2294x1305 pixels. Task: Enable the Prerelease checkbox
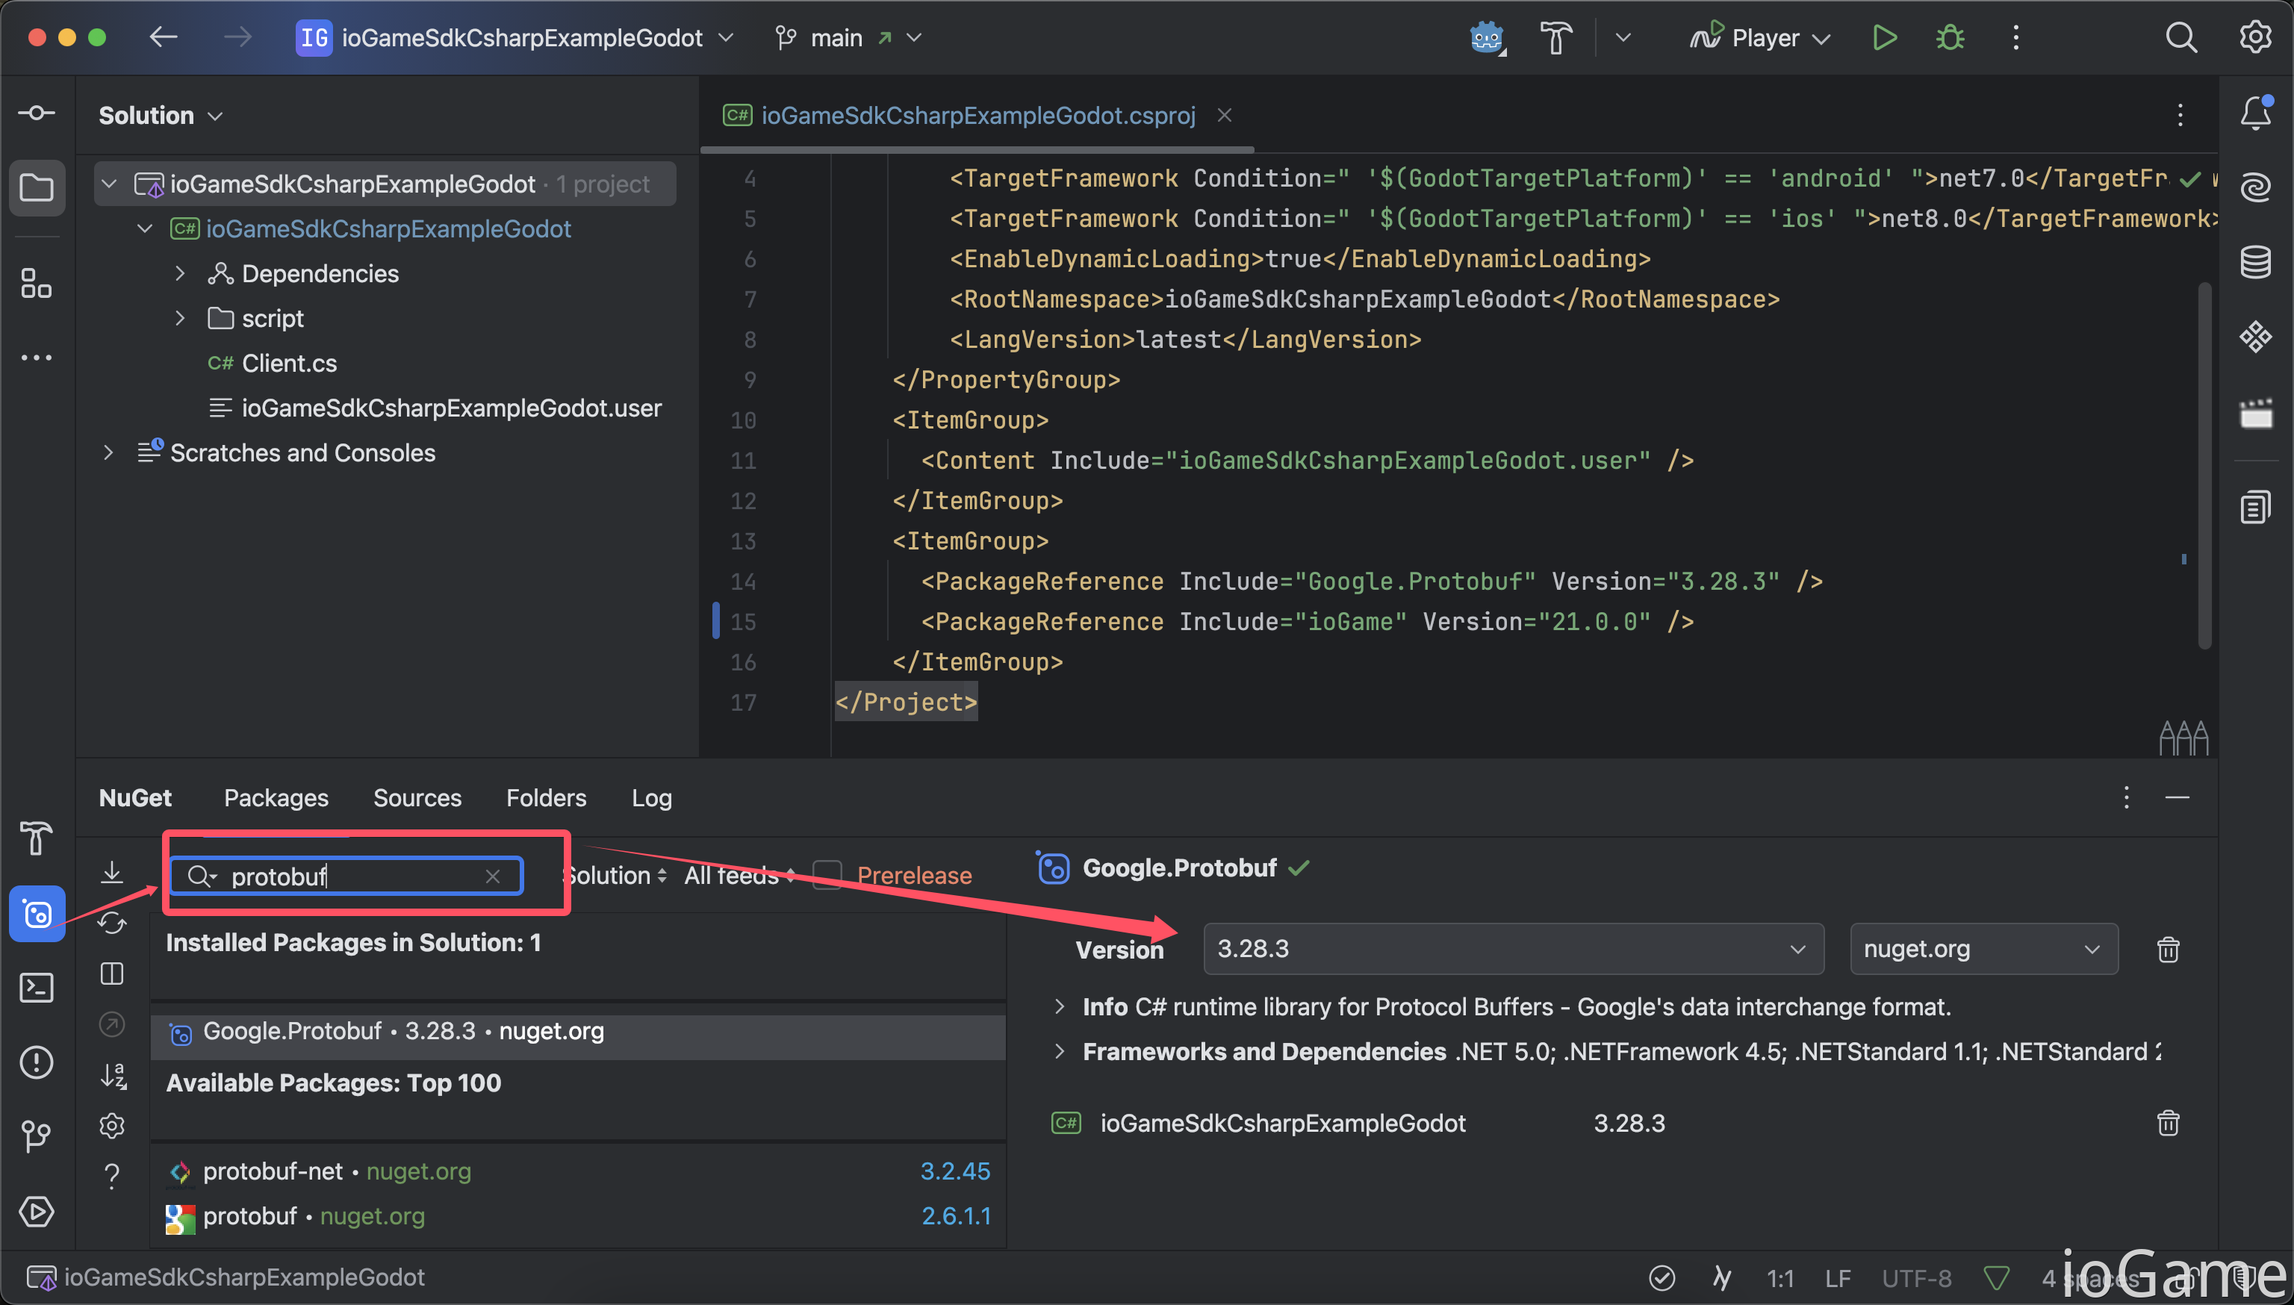tap(827, 875)
